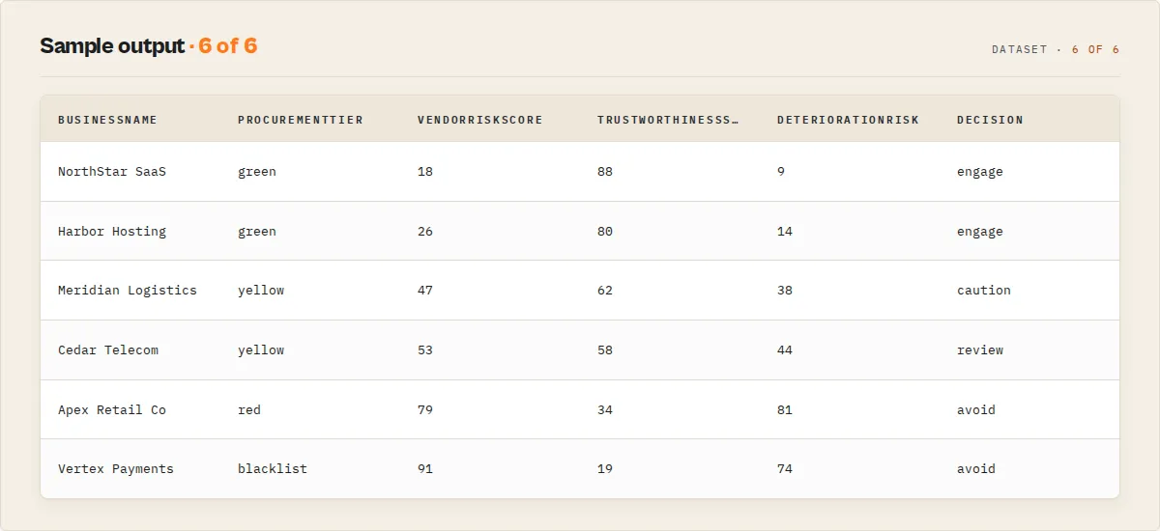Click the truncated TRUSTWORTHINESSS… column header
The width and height of the screenshot is (1160, 531).
[x=668, y=120]
